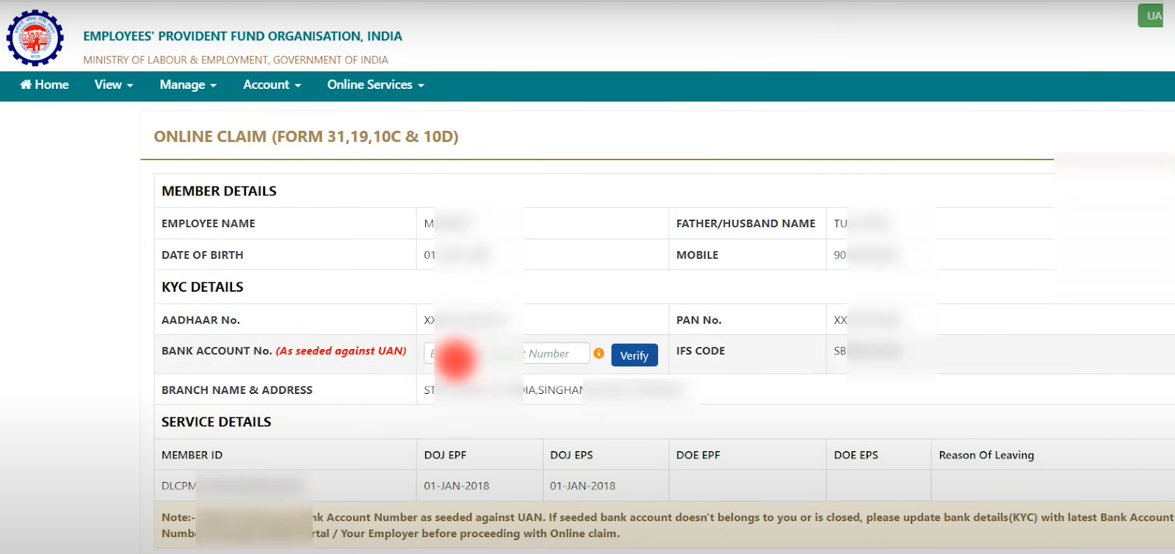Viewport: 1175px width, 554px height.
Task: Expand the Online Services menu
Action: point(376,85)
